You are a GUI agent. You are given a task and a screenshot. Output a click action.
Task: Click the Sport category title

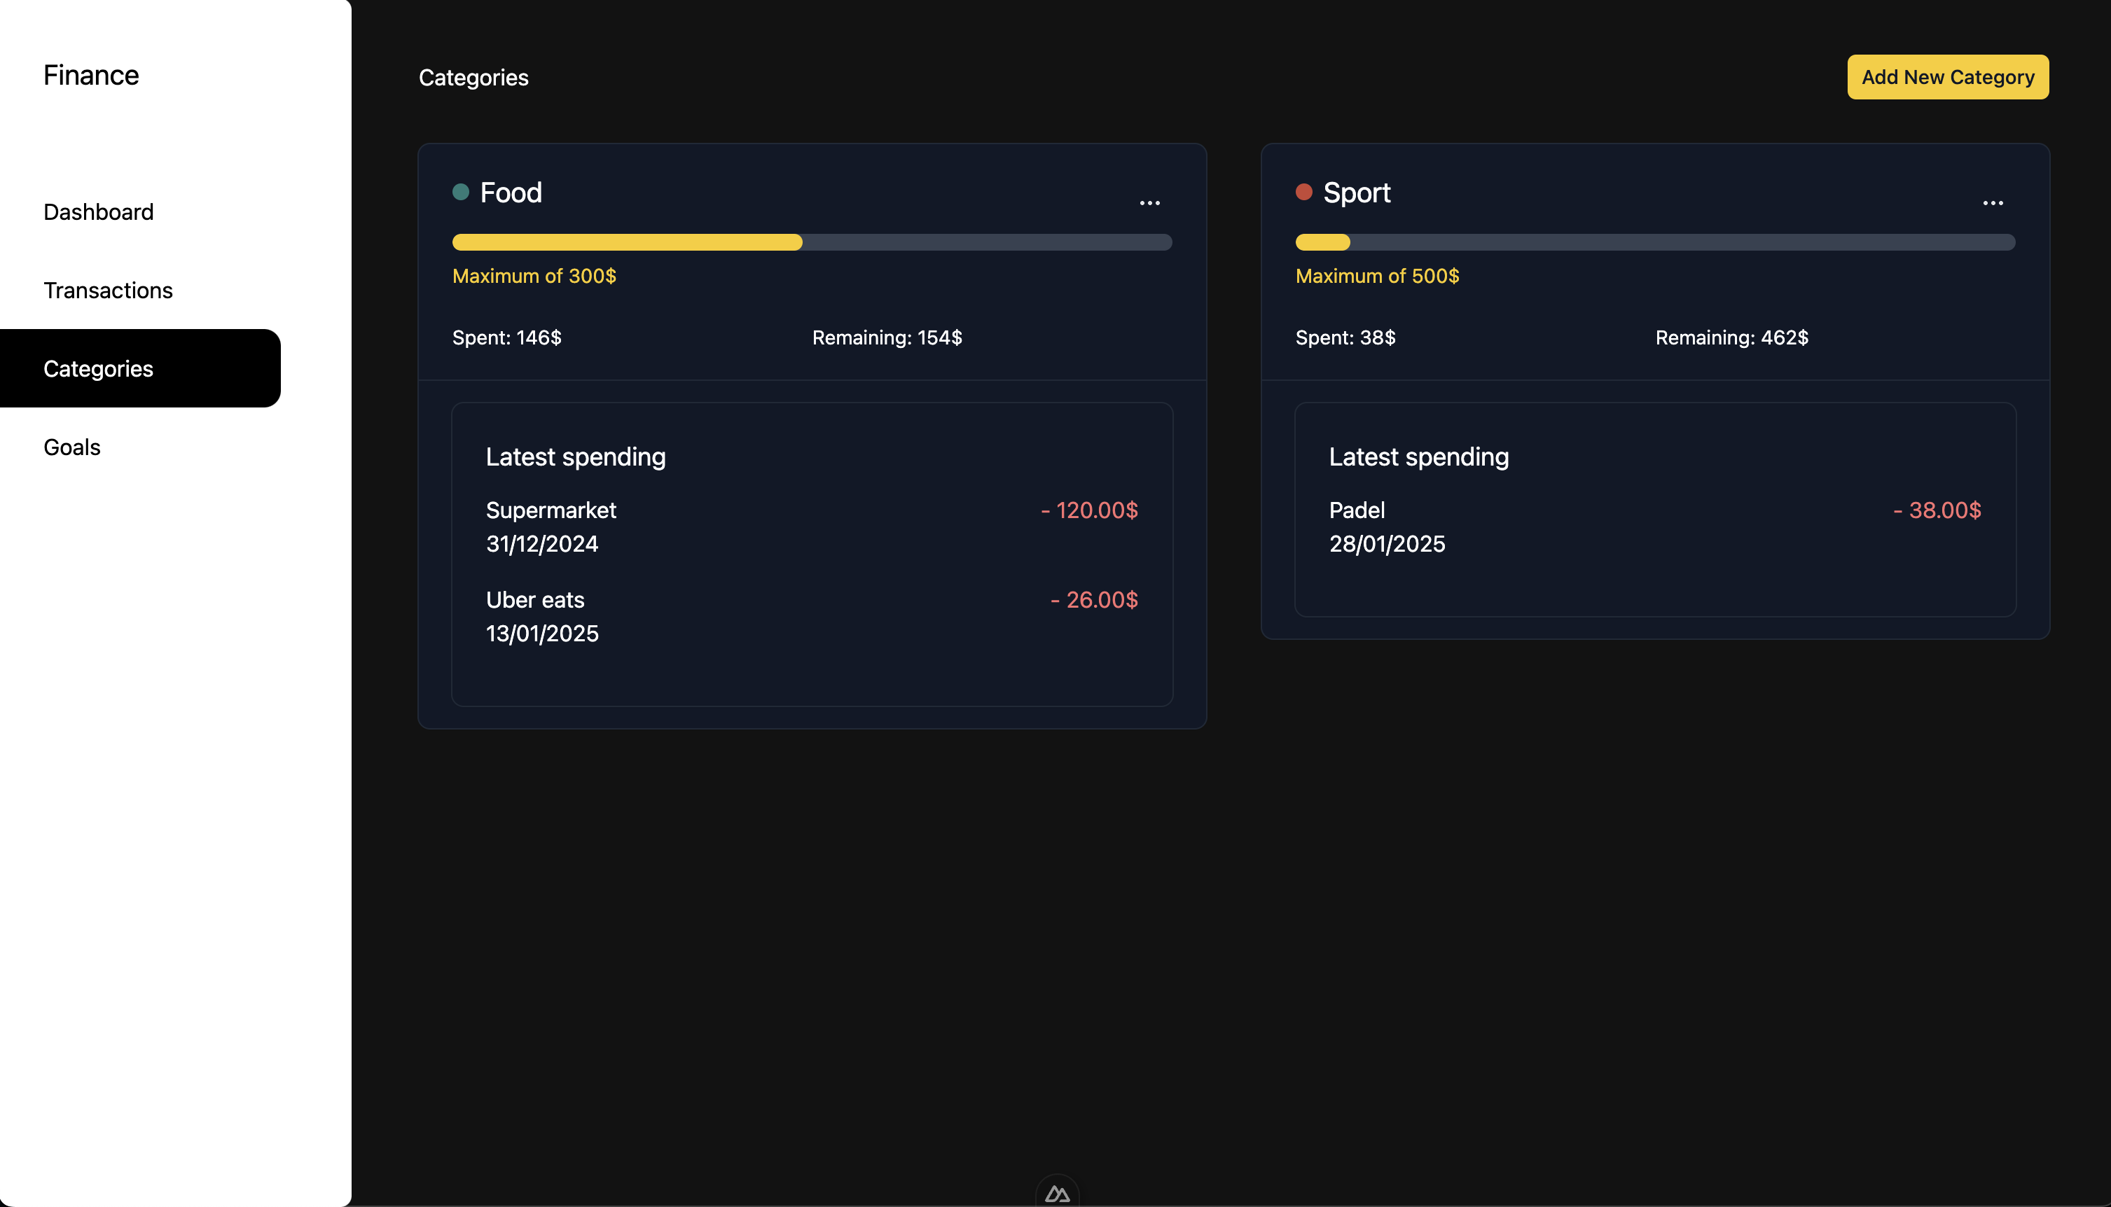[1357, 193]
